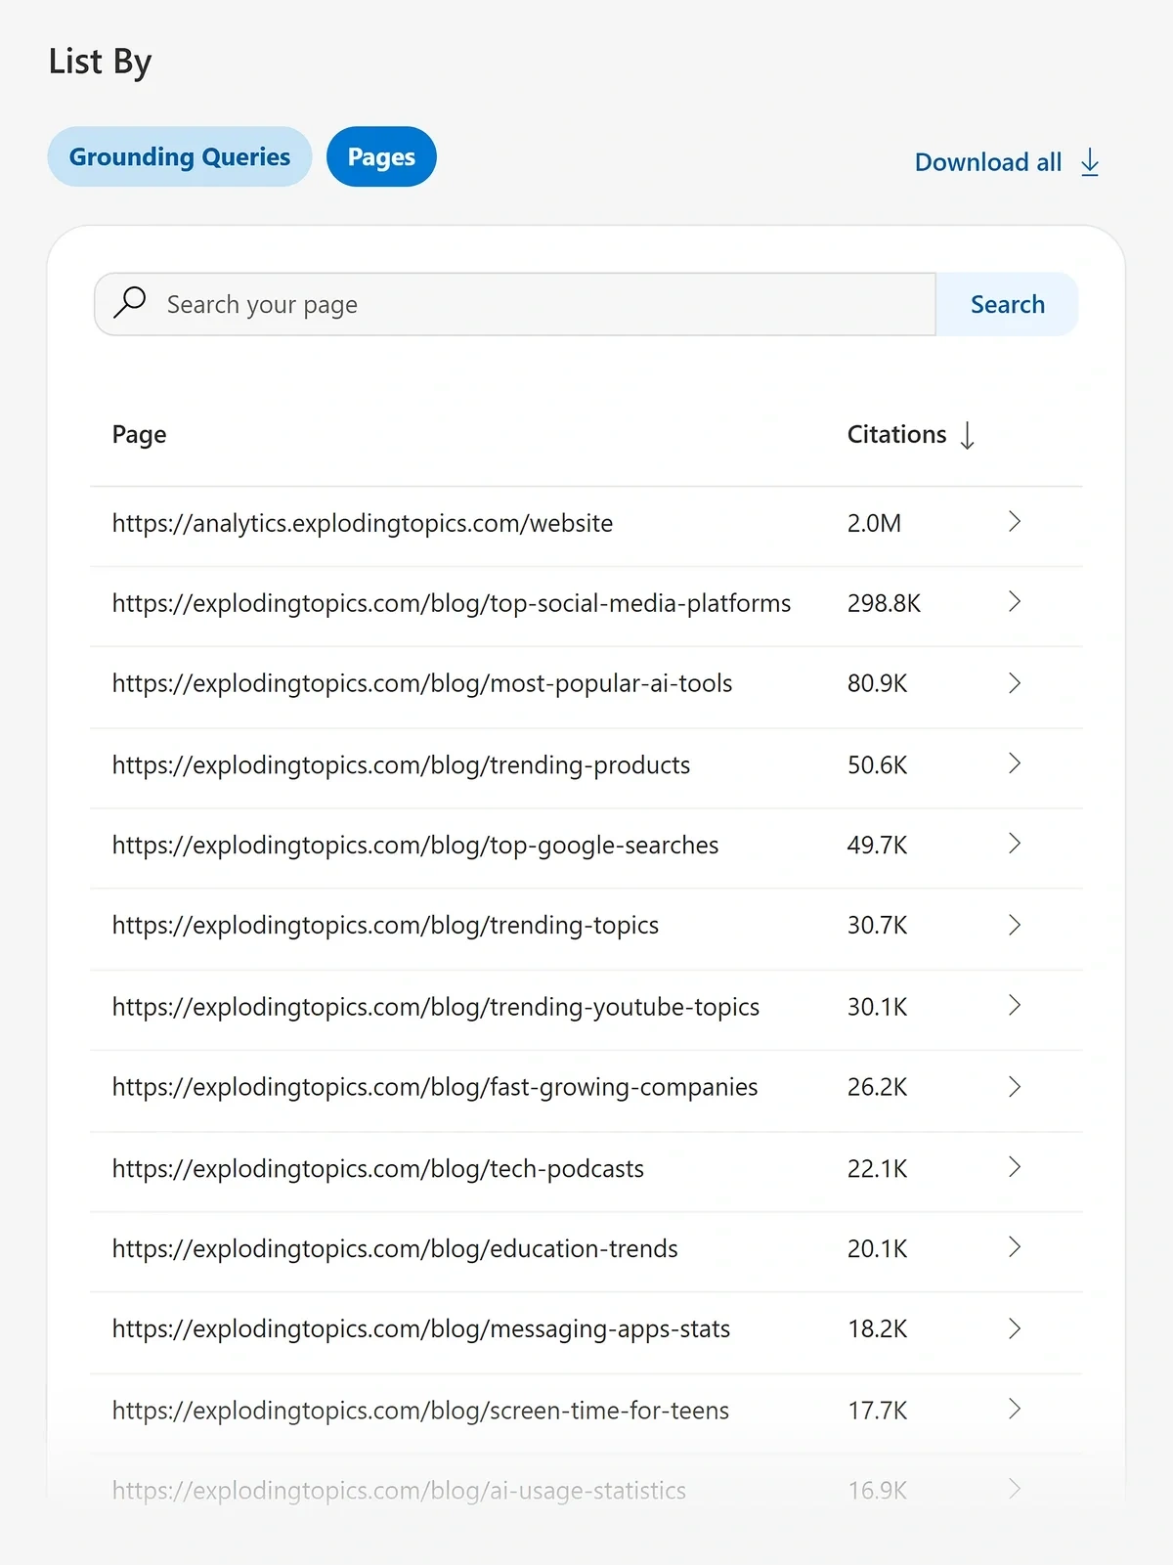Image resolution: width=1173 pixels, height=1565 pixels.
Task: Sort by the Citations column header
Action: (x=896, y=434)
